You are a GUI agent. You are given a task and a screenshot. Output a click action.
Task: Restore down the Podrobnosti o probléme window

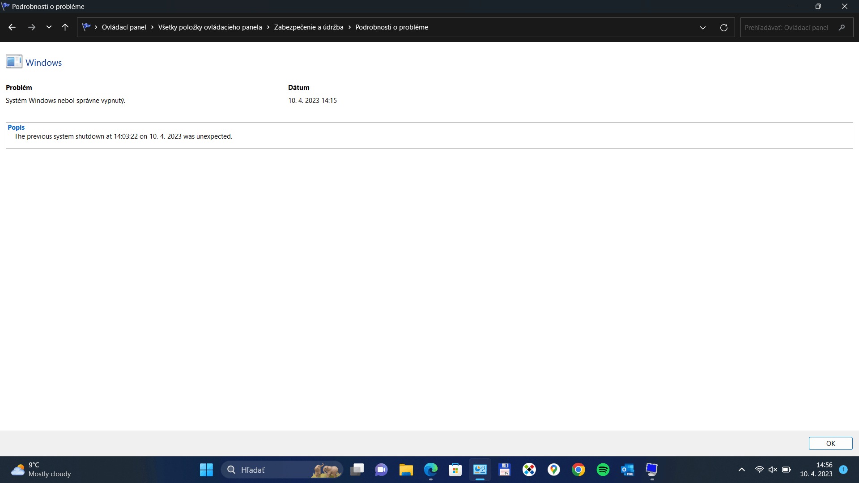[x=818, y=6]
